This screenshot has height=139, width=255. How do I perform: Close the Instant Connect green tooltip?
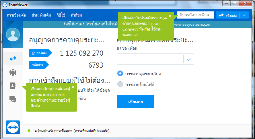click(x=170, y=16)
